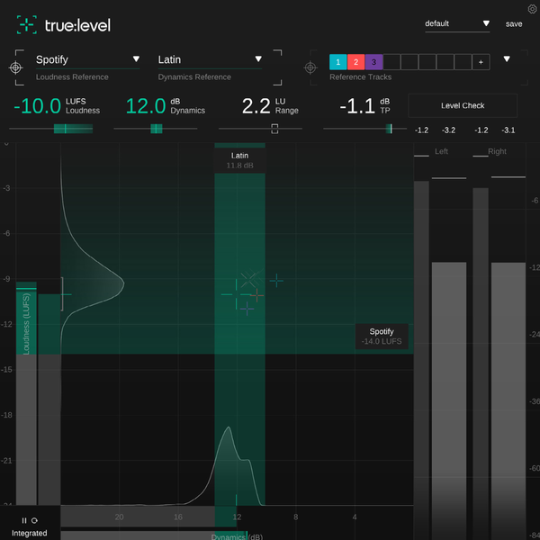Image resolution: width=540 pixels, height=540 pixels.
Task: Click the target icon beside Reference Tracks
Action: point(310,67)
